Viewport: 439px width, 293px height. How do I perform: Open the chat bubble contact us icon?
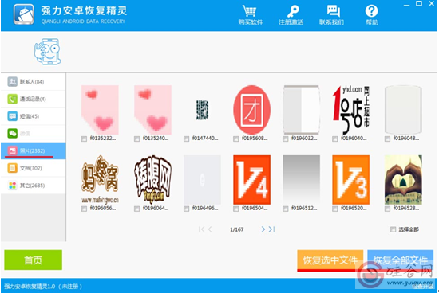[331, 15]
